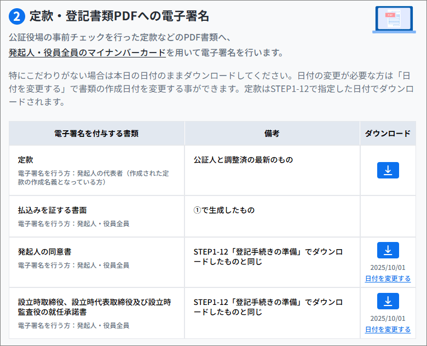
Task: Click the 備考 column header
Action: 272,133
